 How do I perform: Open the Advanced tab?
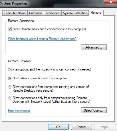pos(53,13)
